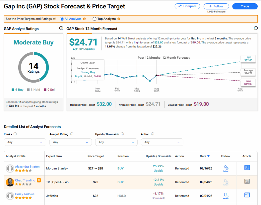Select the All Analysts radio button
The width and height of the screenshot is (261, 205).
point(62,19)
